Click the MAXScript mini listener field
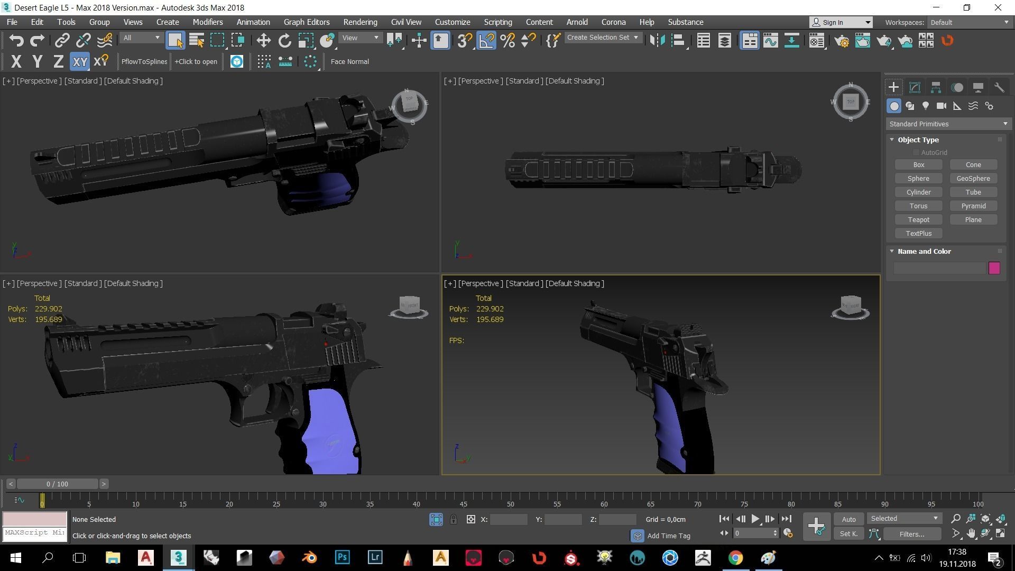This screenshot has width=1015, height=571. tap(34, 533)
